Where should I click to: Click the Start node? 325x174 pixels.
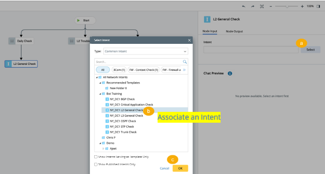(x=85, y=21)
